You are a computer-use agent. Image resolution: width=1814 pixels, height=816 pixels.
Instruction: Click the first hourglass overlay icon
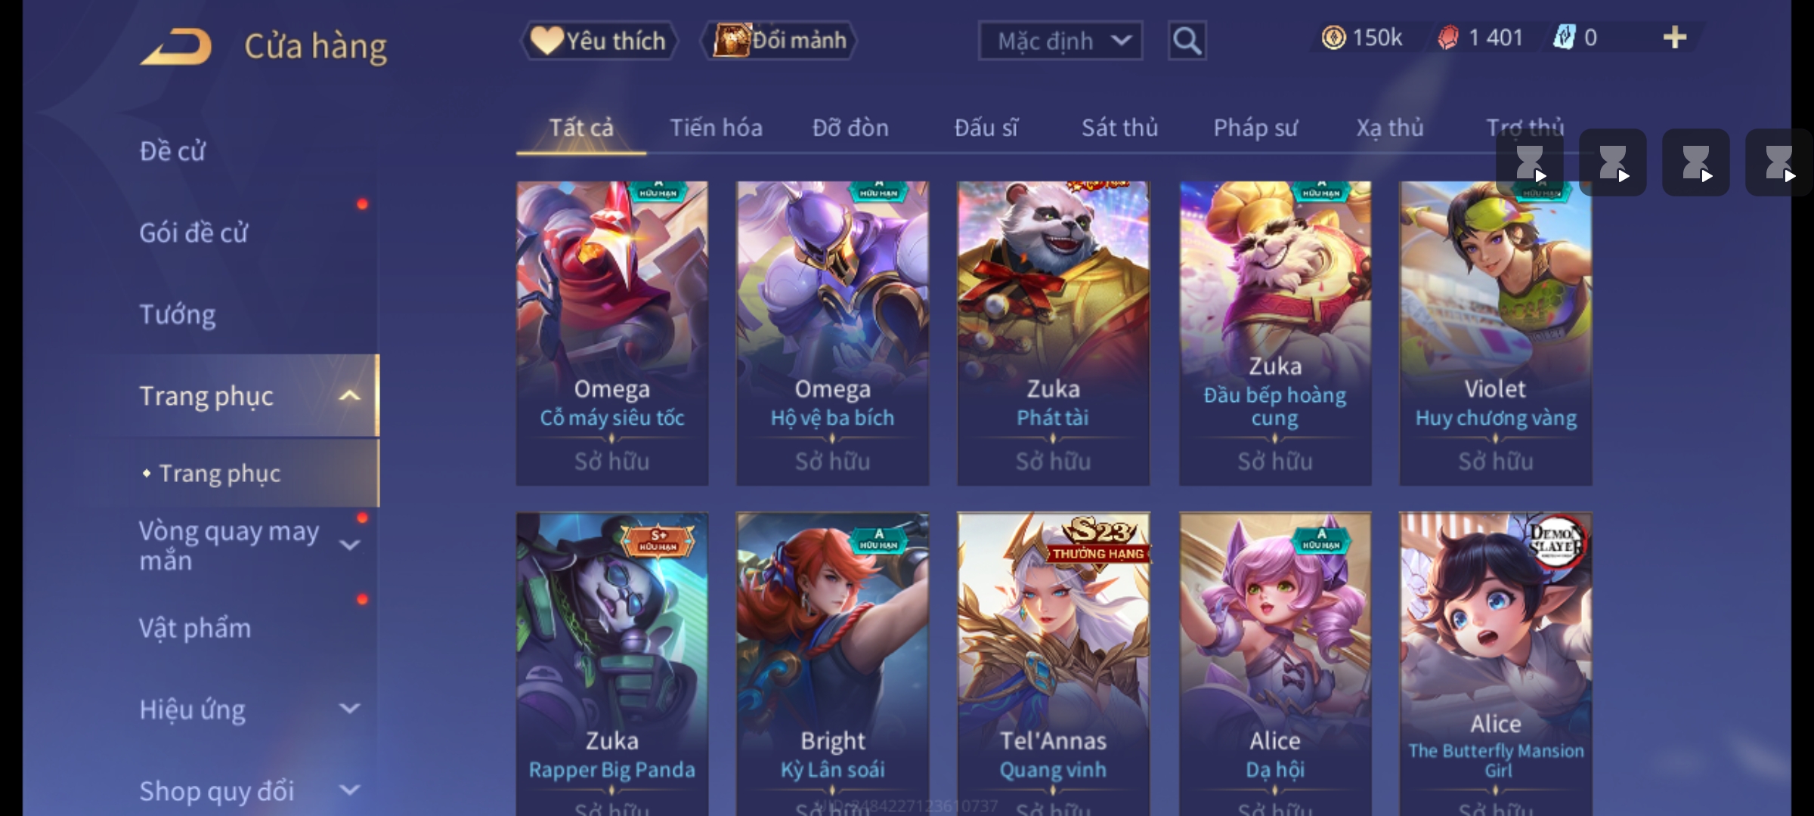click(x=1529, y=162)
